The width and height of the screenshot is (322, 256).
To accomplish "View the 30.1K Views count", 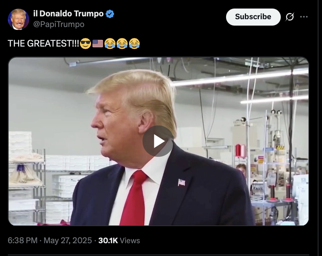I will coord(119,240).
